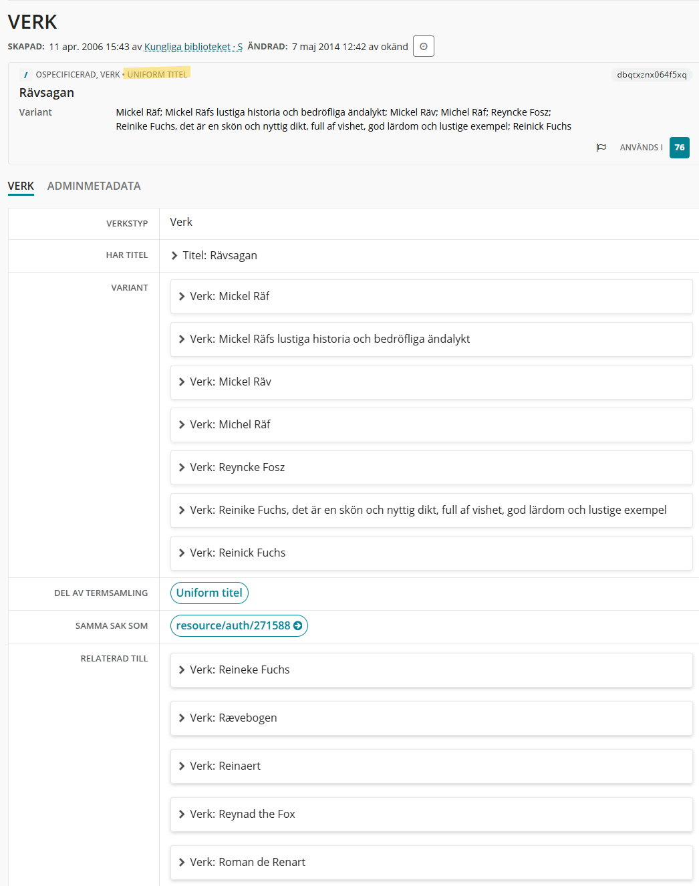This screenshot has height=886, width=699.
Task: Expand the long Verk: Reinike Fuchs variant
Action: point(431,510)
